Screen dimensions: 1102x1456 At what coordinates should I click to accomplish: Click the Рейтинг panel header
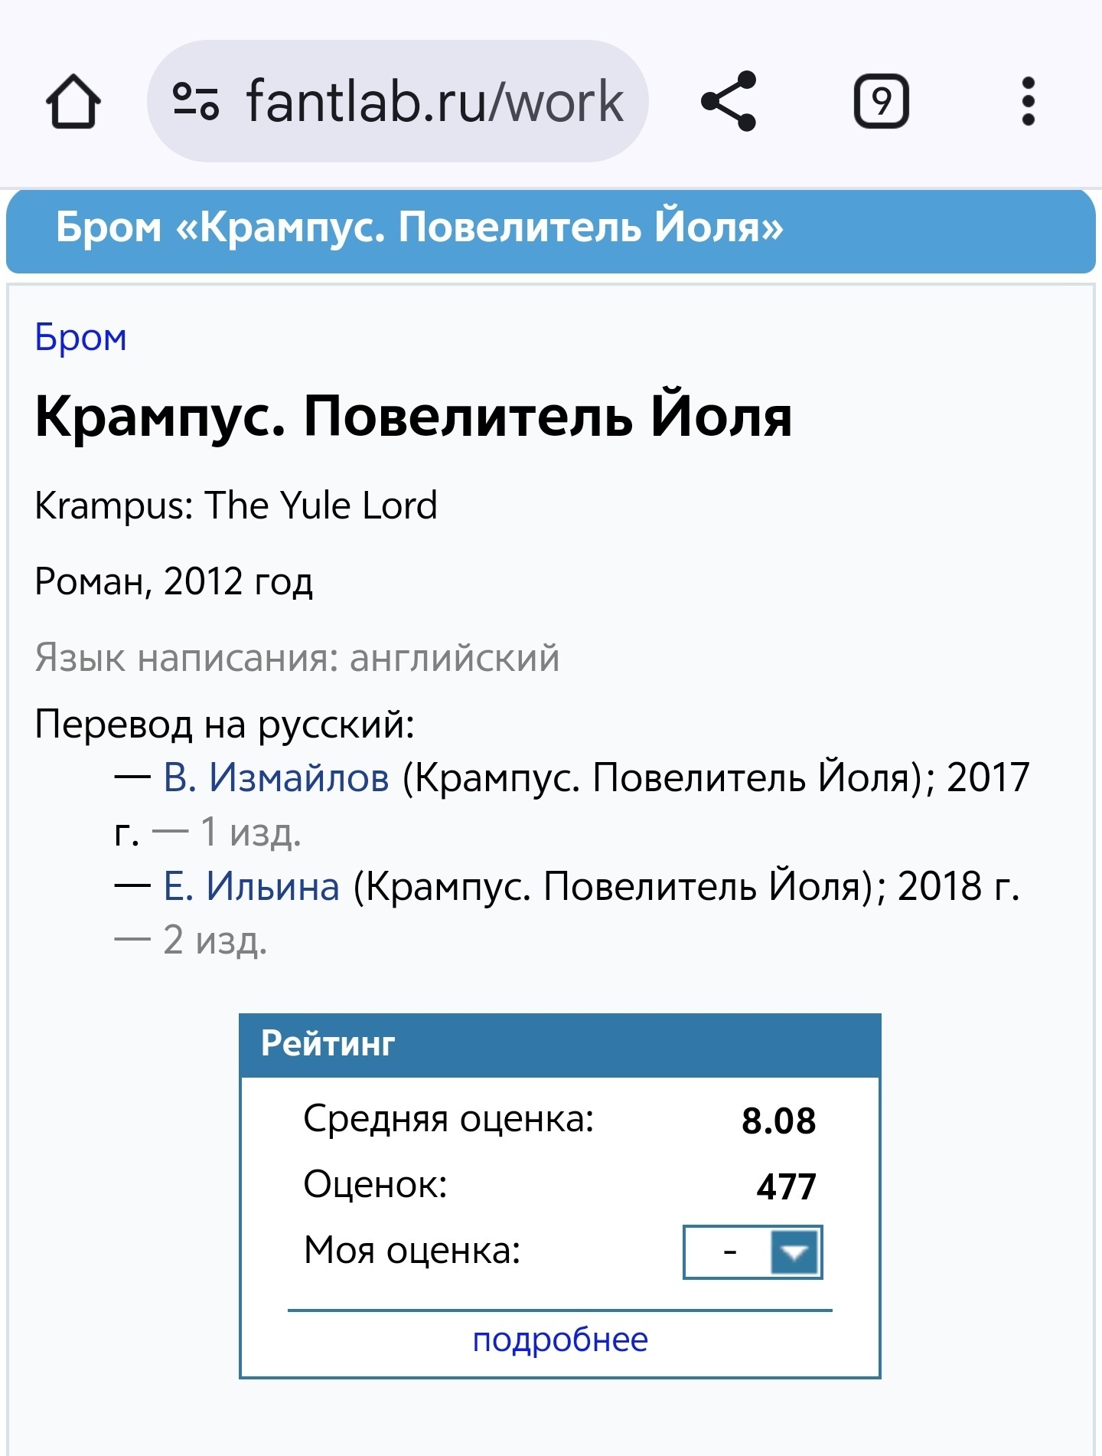[x=560, y=1044]
